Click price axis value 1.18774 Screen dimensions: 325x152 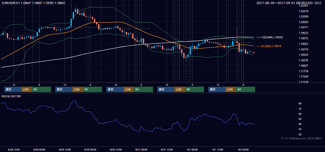pos(303,49)
